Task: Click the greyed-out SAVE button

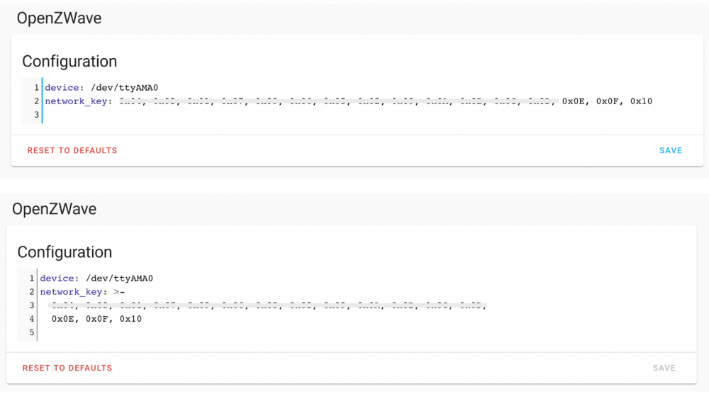Action: [x=664, y=368]
